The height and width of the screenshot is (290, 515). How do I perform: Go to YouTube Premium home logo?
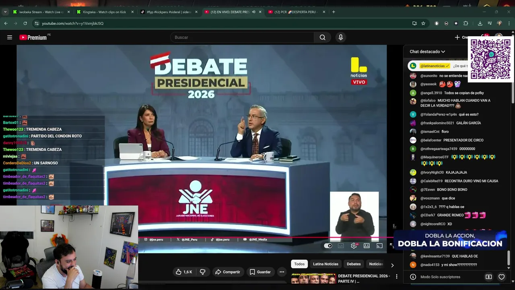pyautogui.click(x=33, y=37)
